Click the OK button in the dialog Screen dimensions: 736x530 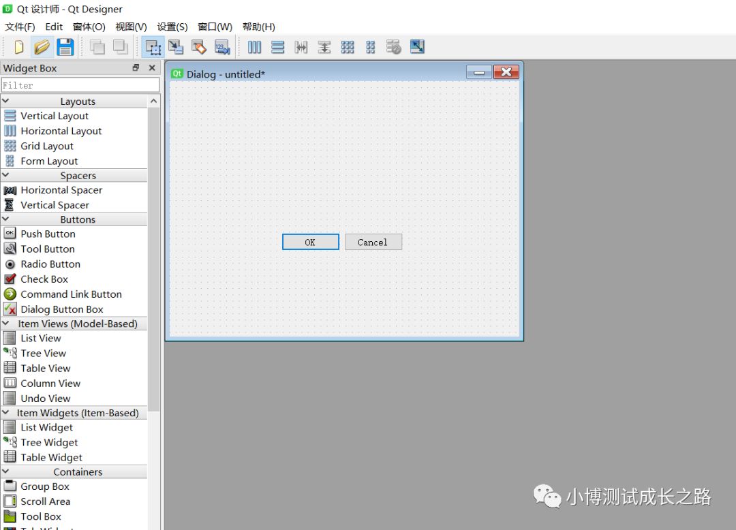(x=310, y=242)
